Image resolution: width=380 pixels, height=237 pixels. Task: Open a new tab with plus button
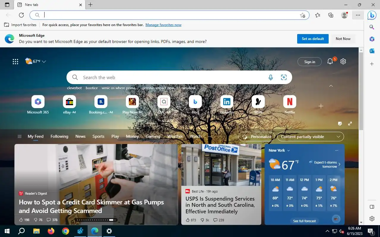(91, 5)
